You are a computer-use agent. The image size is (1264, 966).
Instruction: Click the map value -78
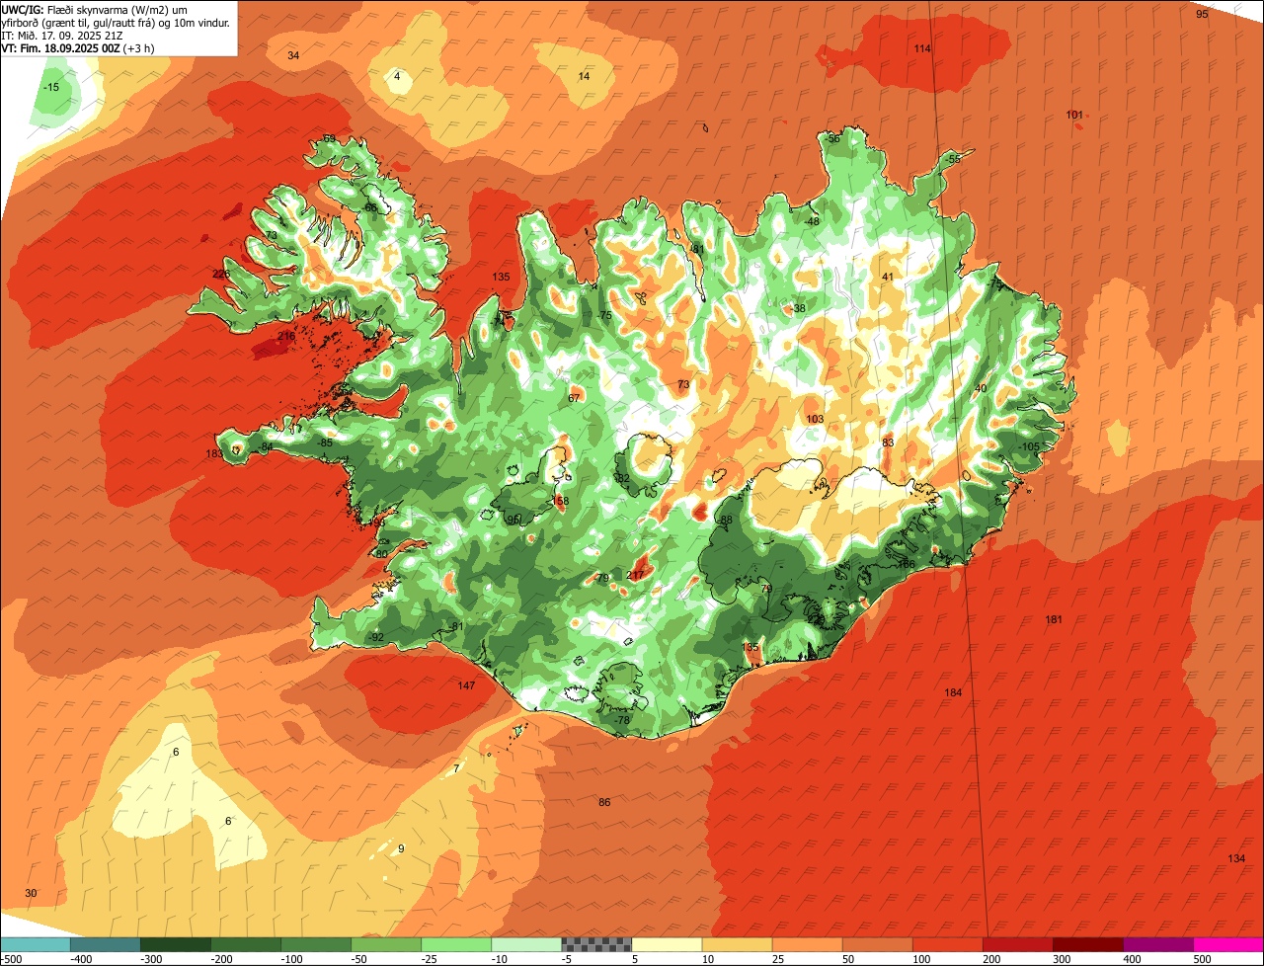tap(621, 720)
